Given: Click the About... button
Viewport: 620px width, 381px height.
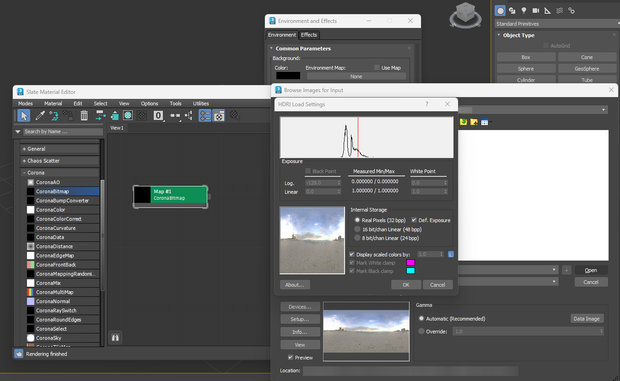Looking at the screenshot, I should [295, 285].
